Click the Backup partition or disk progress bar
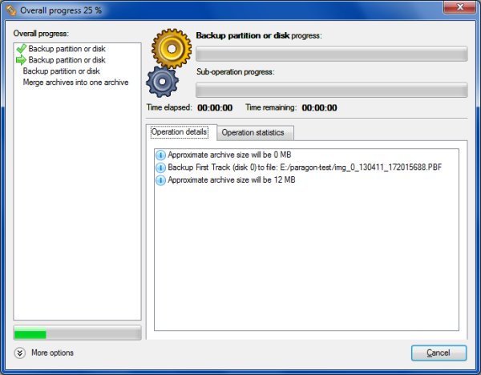This screenshot has height=375, width=481. pos(332,54)
